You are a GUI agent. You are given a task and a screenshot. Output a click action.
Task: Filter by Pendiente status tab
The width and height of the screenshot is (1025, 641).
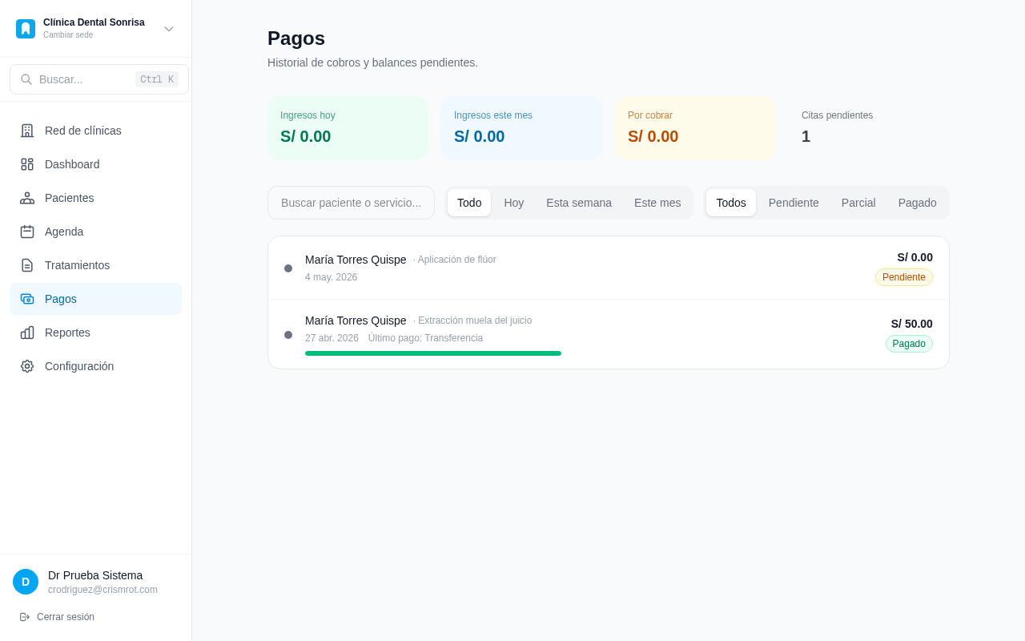794,203
